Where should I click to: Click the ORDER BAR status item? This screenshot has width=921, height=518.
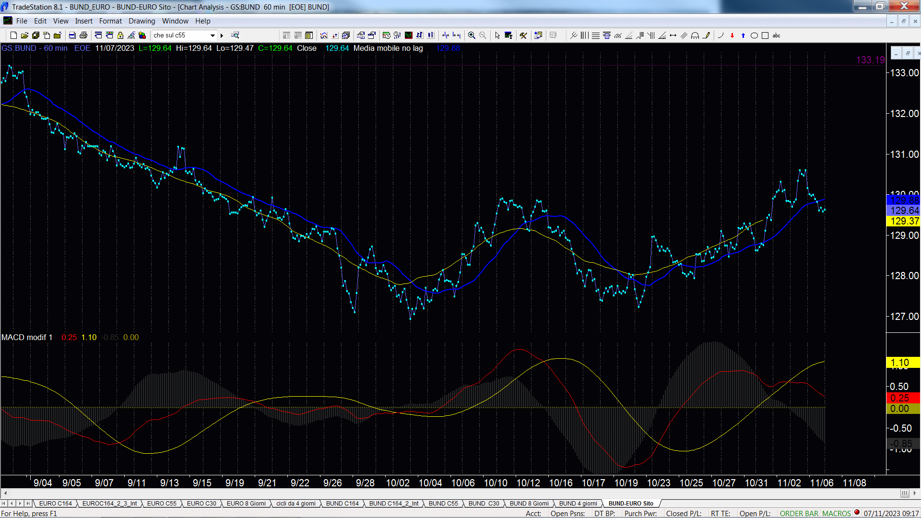pos(799,514)
